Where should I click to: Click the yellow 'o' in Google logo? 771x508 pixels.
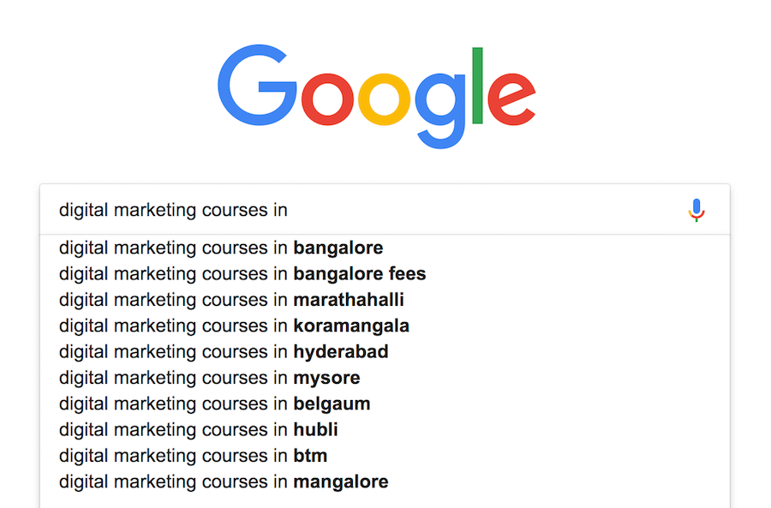point(385,99)
